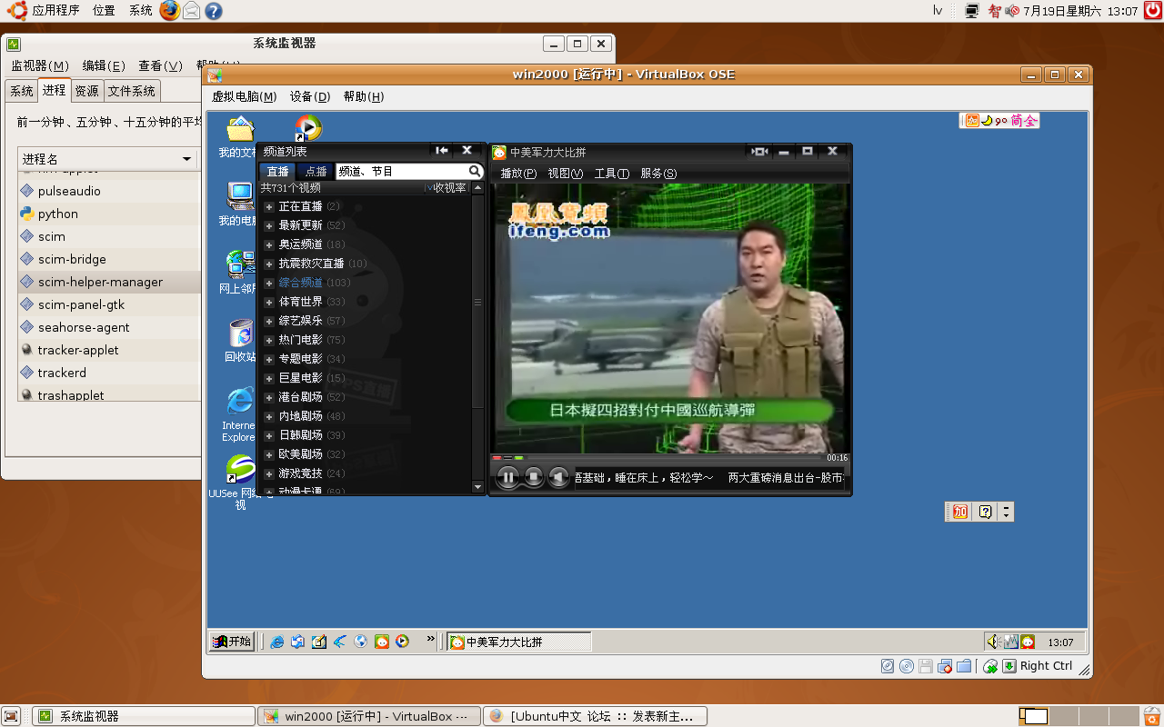Expand 奥运频道 channel category
1164x727 pixels.
269,244
